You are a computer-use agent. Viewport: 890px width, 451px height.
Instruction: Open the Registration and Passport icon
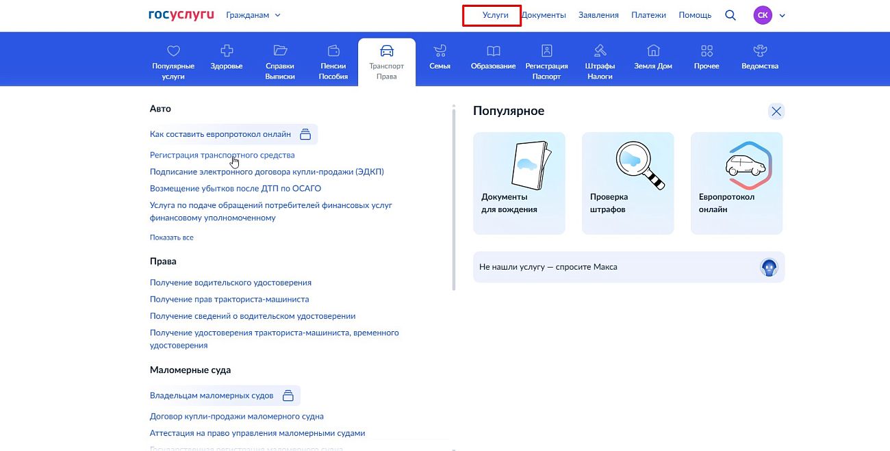(x=547, y=51)
